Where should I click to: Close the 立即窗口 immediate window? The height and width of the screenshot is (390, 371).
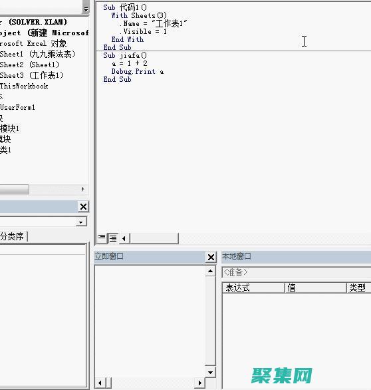211,257
